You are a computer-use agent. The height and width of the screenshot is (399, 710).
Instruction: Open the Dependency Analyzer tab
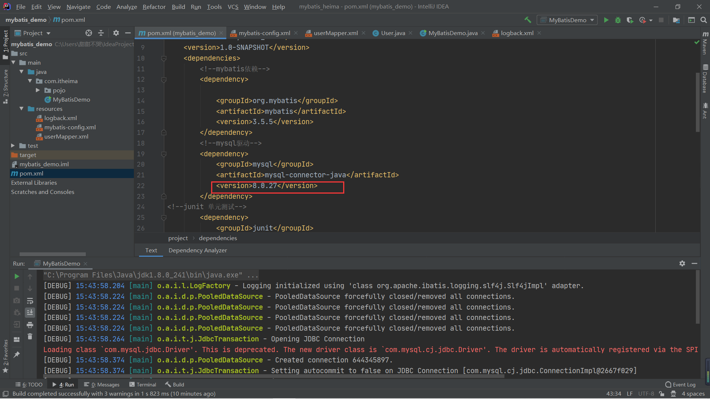(197, 250)
